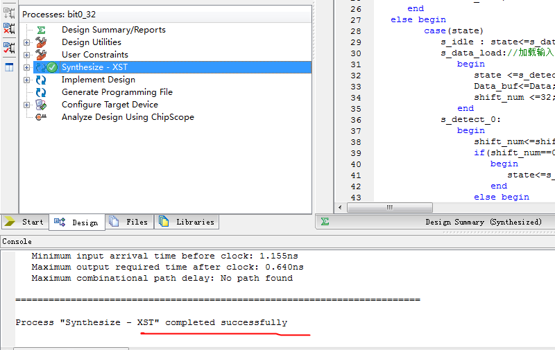Expand the Design Utilities tree node

pos(27,42)
